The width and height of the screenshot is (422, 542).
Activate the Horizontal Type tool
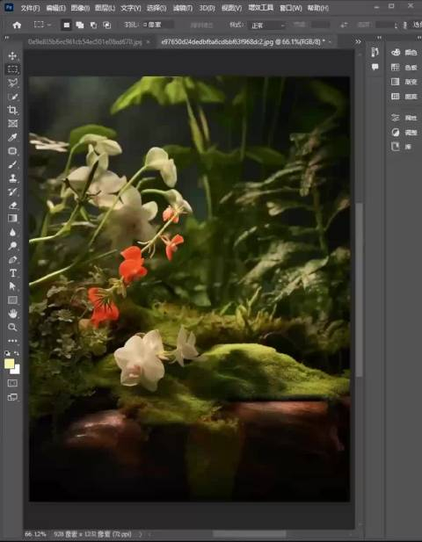point(12,273)
